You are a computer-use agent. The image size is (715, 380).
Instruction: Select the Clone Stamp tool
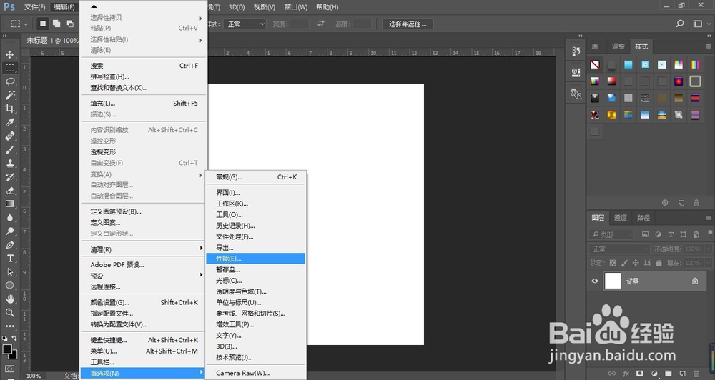pyautogui.click(x=9, y=163)
